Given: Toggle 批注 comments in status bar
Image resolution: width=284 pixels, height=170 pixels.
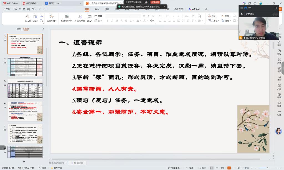Looking at the screenshot, I should pyautogui.click(x=202, y=168).
